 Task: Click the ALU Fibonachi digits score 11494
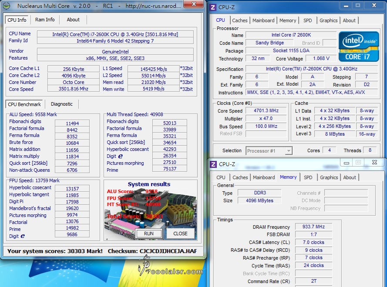72,123
